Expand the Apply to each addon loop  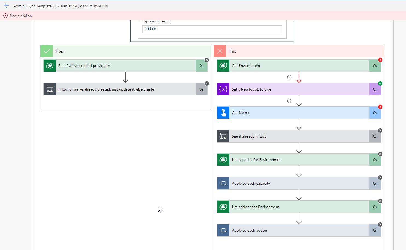pyautogui.click(x=299, y=230)
